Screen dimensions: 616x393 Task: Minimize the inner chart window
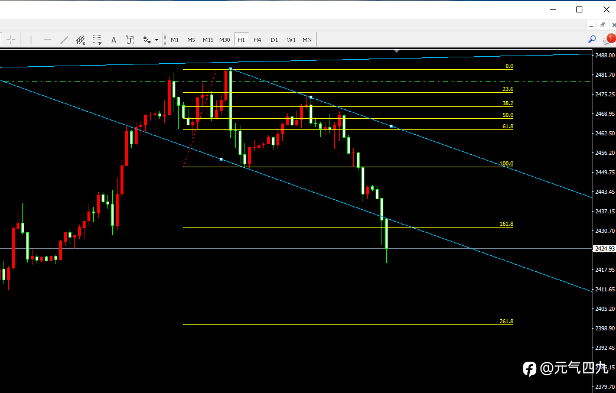coord(591,25)
